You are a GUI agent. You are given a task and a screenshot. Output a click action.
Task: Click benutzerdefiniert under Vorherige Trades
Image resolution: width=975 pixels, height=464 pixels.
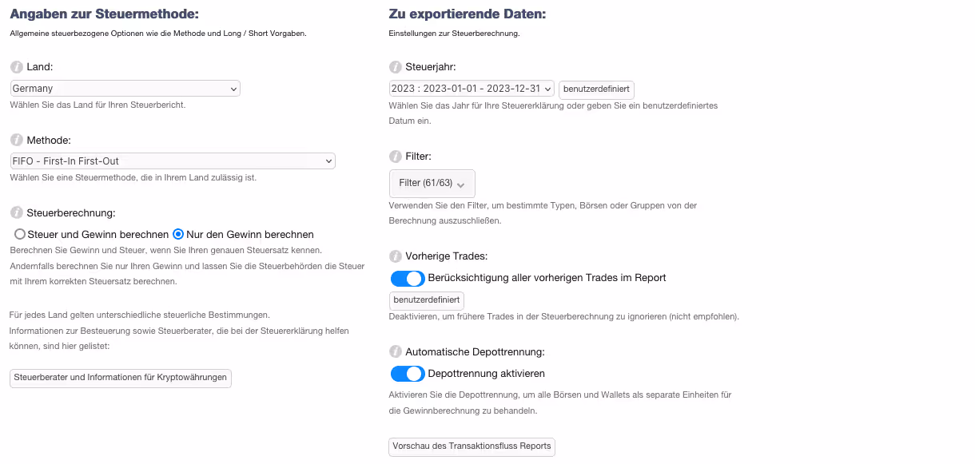(x=425, y=301)
